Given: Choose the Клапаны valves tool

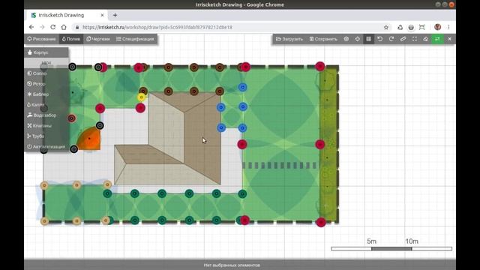Looking at the screenshot, I should click(x=46, y=125).
